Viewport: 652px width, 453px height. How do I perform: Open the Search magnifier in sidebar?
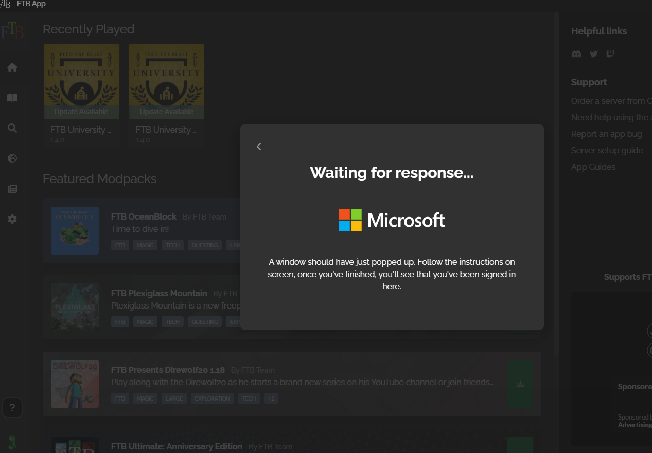click(x=12, y=128)
